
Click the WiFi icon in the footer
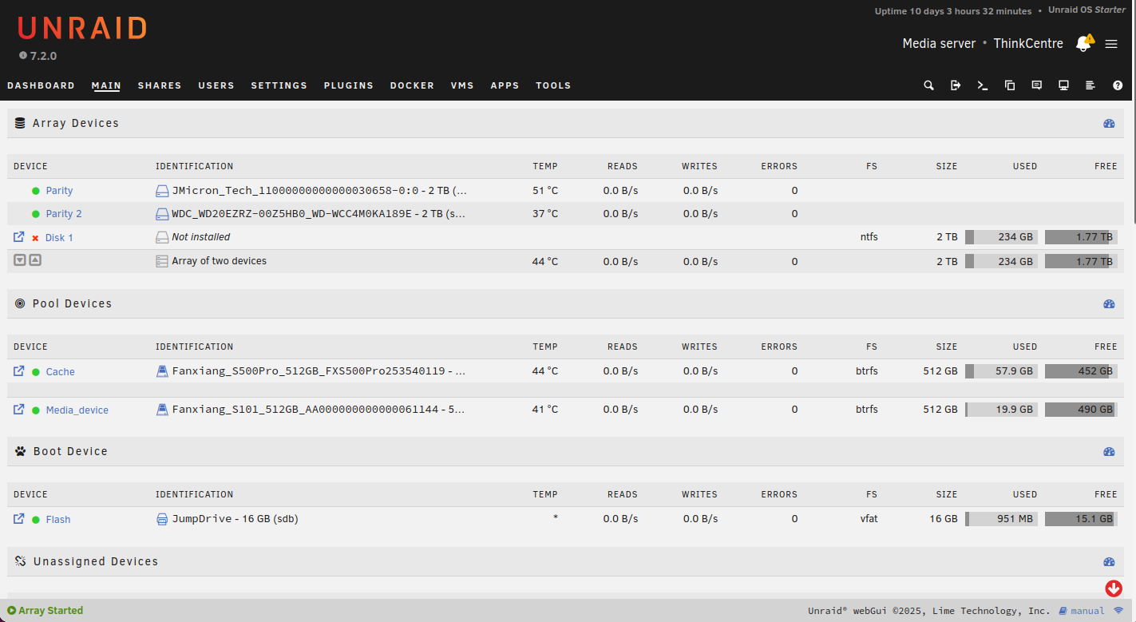(x=1118, y=611)
